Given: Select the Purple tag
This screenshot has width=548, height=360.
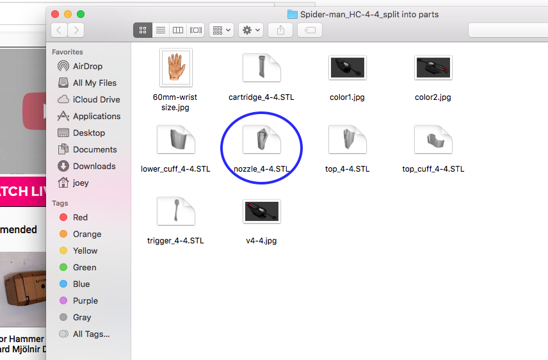Looking at the screenshot, I should pyautogui.click(x=79, y=300).
